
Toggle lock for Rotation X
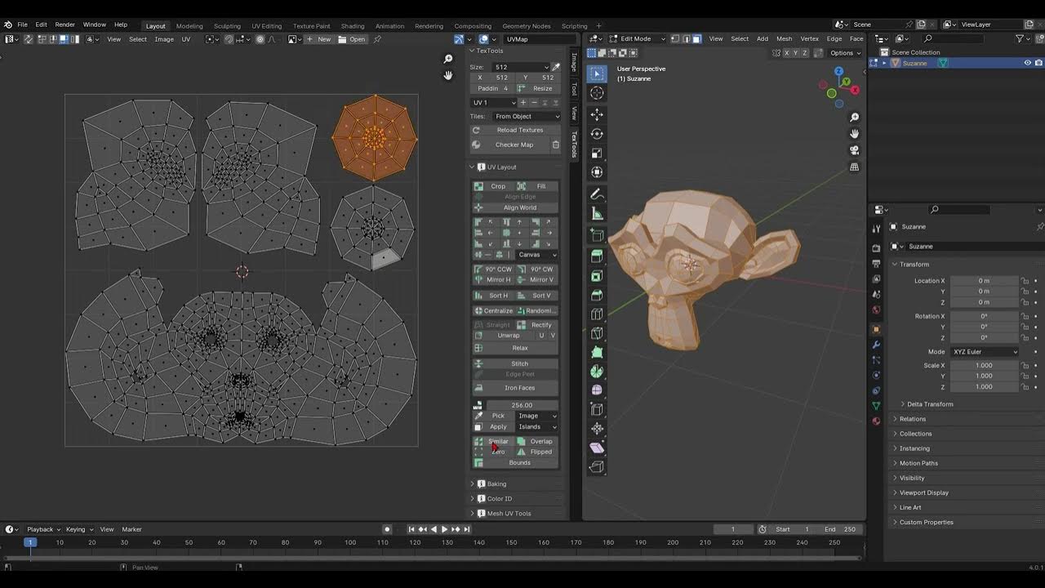click(x=1025, y=316)
